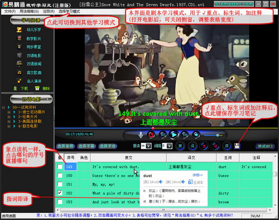
Task: Click the 注释 column header
Action: coord(256,157)
